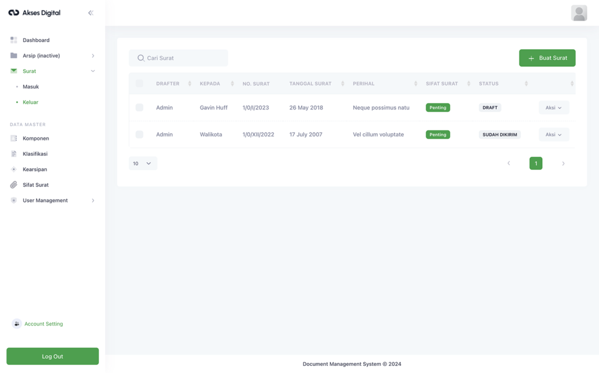Image resolution: width=599 pixels, height=373 pixels.
Task: Collapse the sidebar with double-chevron icon
Action: [x=91, y=13]
